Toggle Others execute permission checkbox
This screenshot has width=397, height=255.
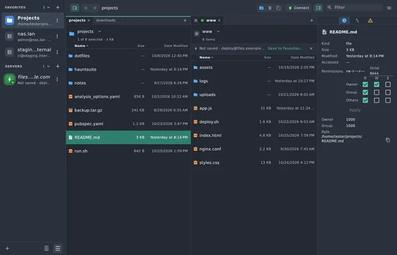point(387,100)
